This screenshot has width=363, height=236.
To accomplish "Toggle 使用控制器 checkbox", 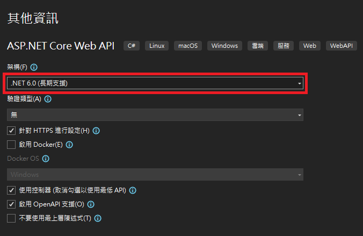I will coord(11,190).
